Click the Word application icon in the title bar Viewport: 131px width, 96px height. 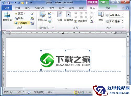coord(3,3)
